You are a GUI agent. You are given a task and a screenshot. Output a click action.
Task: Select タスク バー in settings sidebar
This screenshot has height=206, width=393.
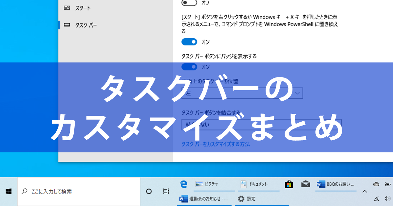coord(115,25)
